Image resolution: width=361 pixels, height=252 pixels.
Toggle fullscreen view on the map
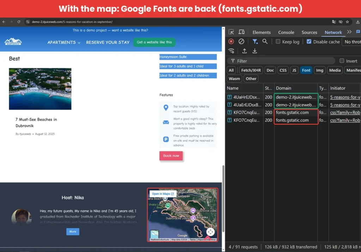pyautogui.click(x=210, y=232)
